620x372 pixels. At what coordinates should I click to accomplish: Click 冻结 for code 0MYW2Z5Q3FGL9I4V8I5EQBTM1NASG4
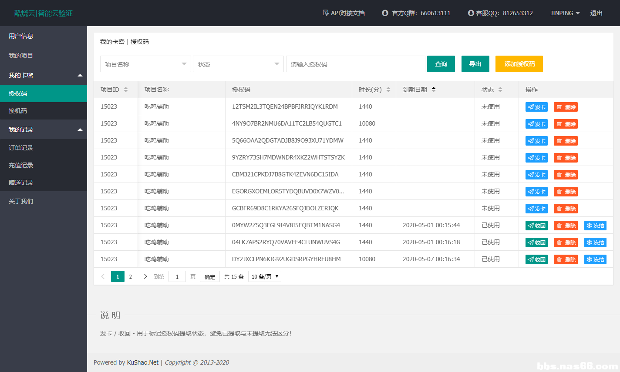[x=595, y=226]
